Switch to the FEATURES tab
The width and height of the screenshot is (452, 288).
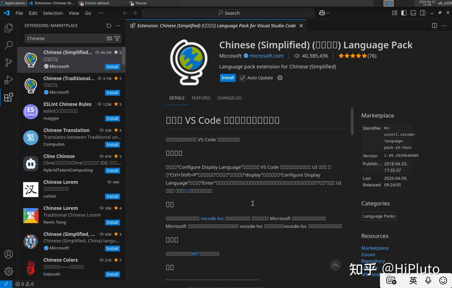tap(201, 98)
